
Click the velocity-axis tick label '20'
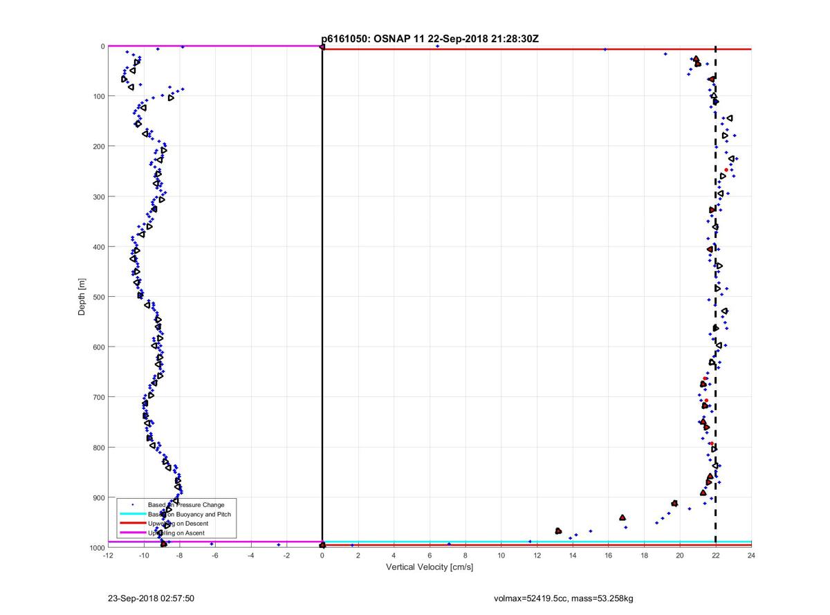680,555
